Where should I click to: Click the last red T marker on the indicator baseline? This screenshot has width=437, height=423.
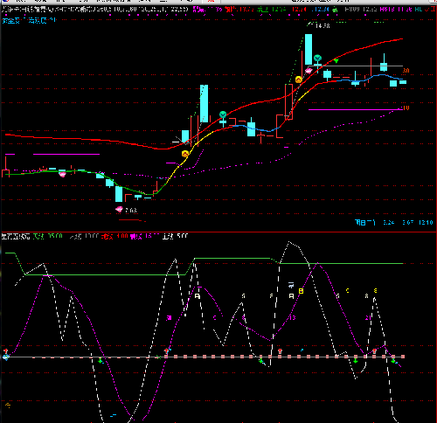(374, 350)
